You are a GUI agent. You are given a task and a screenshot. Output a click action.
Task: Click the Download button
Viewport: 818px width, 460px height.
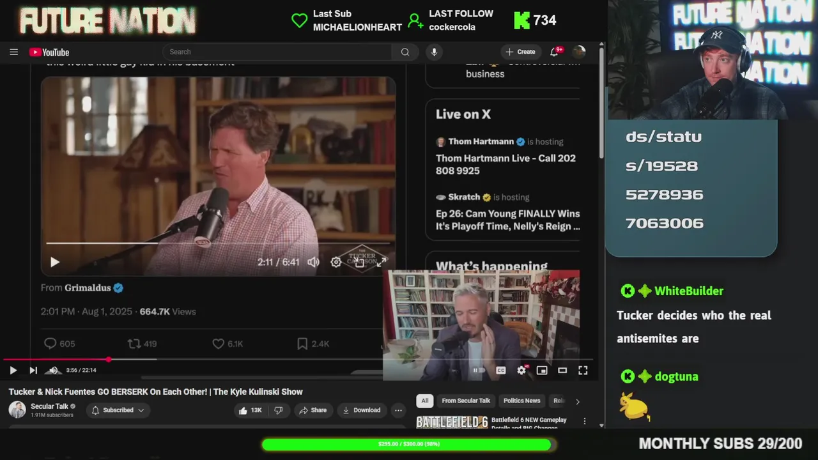pos(361,410)
